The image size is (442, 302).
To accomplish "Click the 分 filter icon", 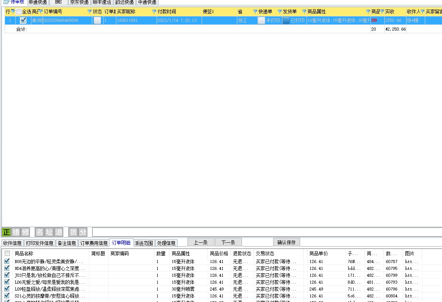I will (83, 232).
